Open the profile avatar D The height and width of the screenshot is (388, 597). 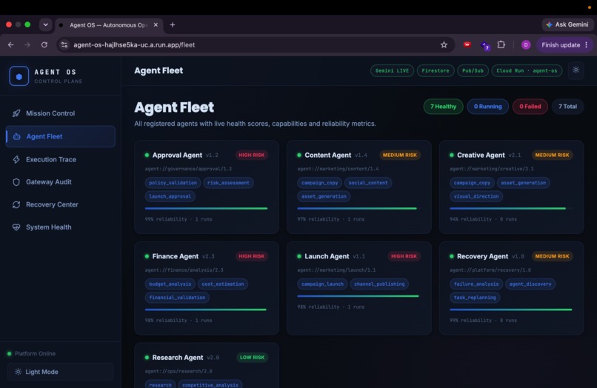(526, 45)
